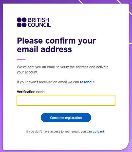Click the purple background left of the card

click(1, 78)
